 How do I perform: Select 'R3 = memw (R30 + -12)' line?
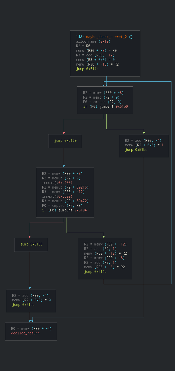63,192
